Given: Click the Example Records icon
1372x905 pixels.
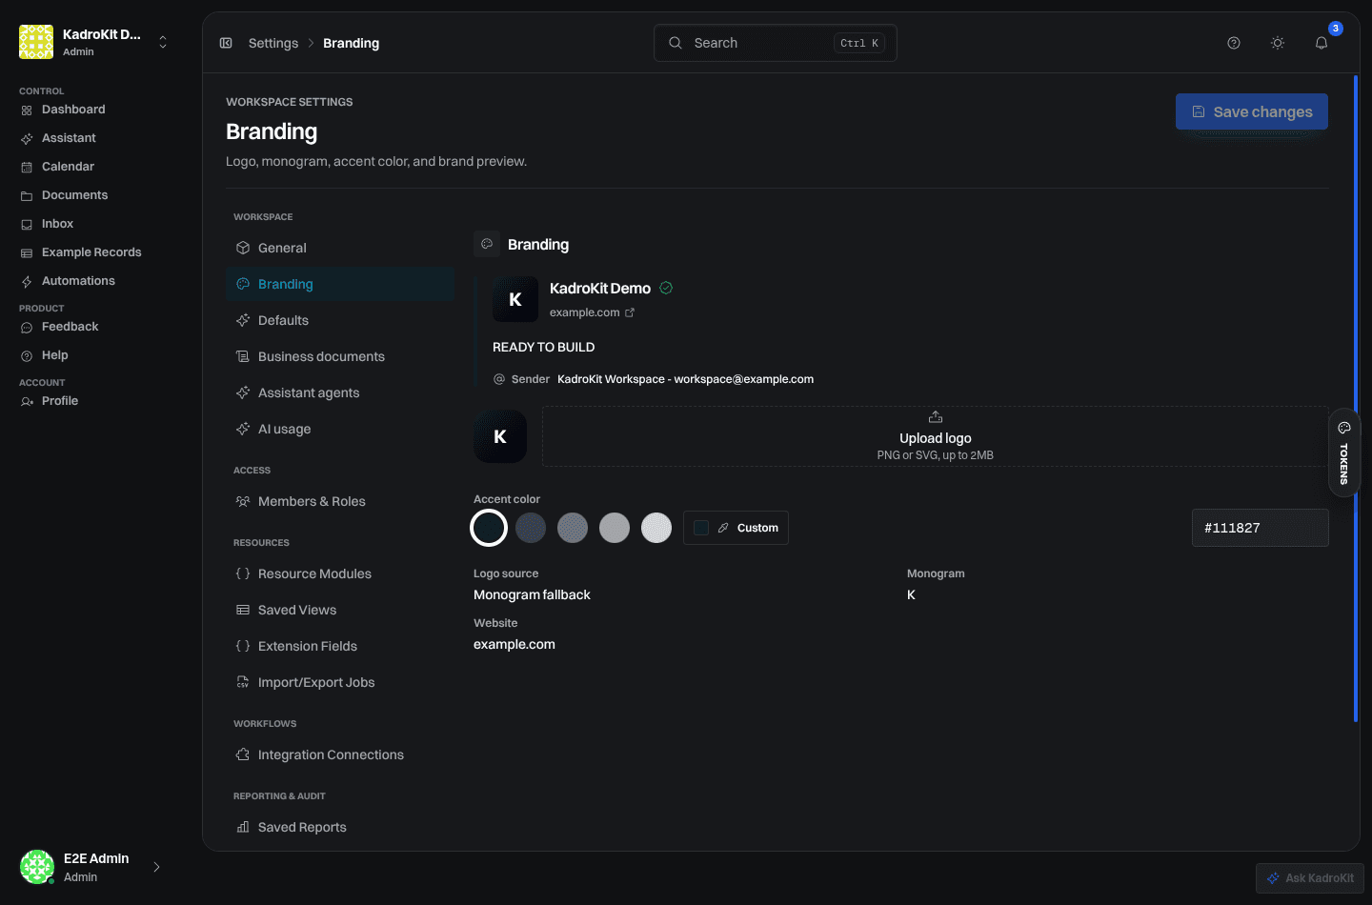Looking at the screenshot, I should coord(27,253).
